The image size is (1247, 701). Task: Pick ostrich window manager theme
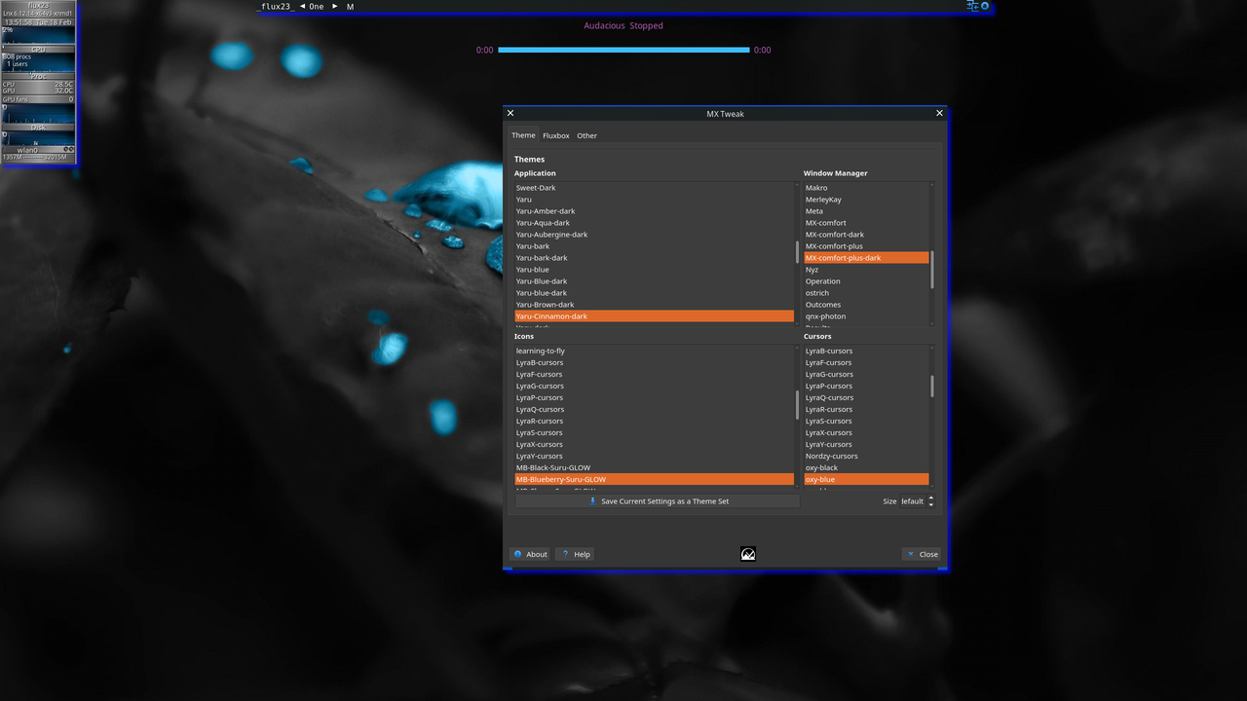pos(866,293)
